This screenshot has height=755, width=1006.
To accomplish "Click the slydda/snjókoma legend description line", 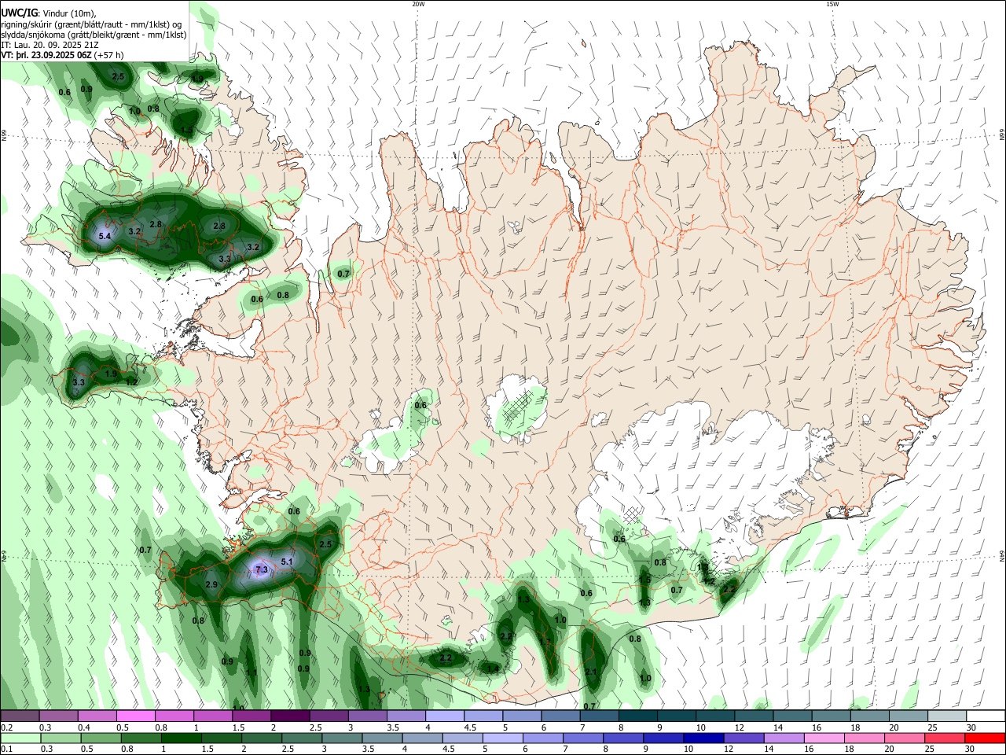I will tap(94, 35).
